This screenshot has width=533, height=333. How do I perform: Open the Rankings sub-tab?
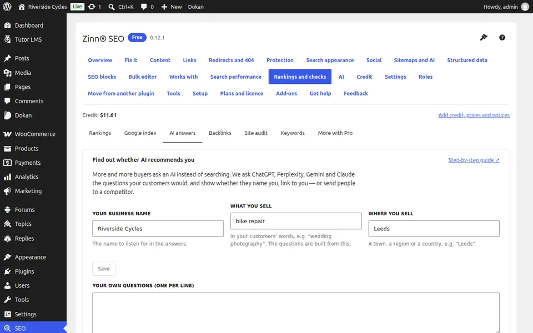click(x=100, y=133)
